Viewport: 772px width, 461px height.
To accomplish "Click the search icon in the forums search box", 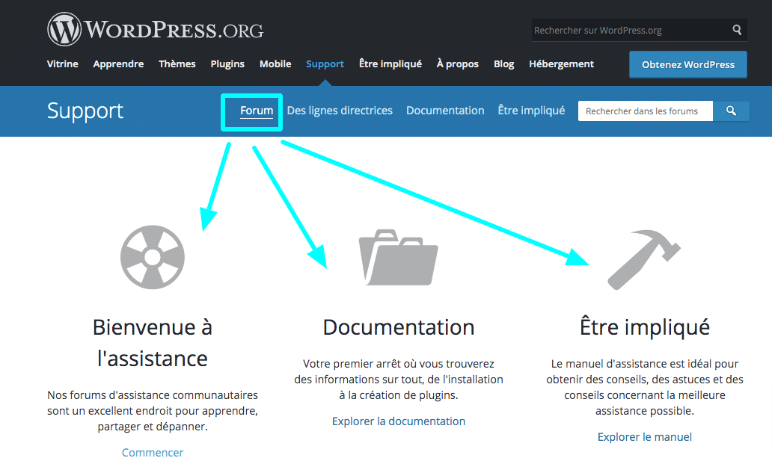I will click(x=731, y=111).
